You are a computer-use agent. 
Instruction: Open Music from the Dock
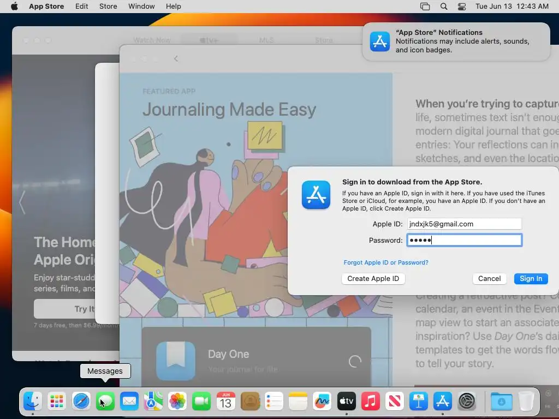(371, 402)
